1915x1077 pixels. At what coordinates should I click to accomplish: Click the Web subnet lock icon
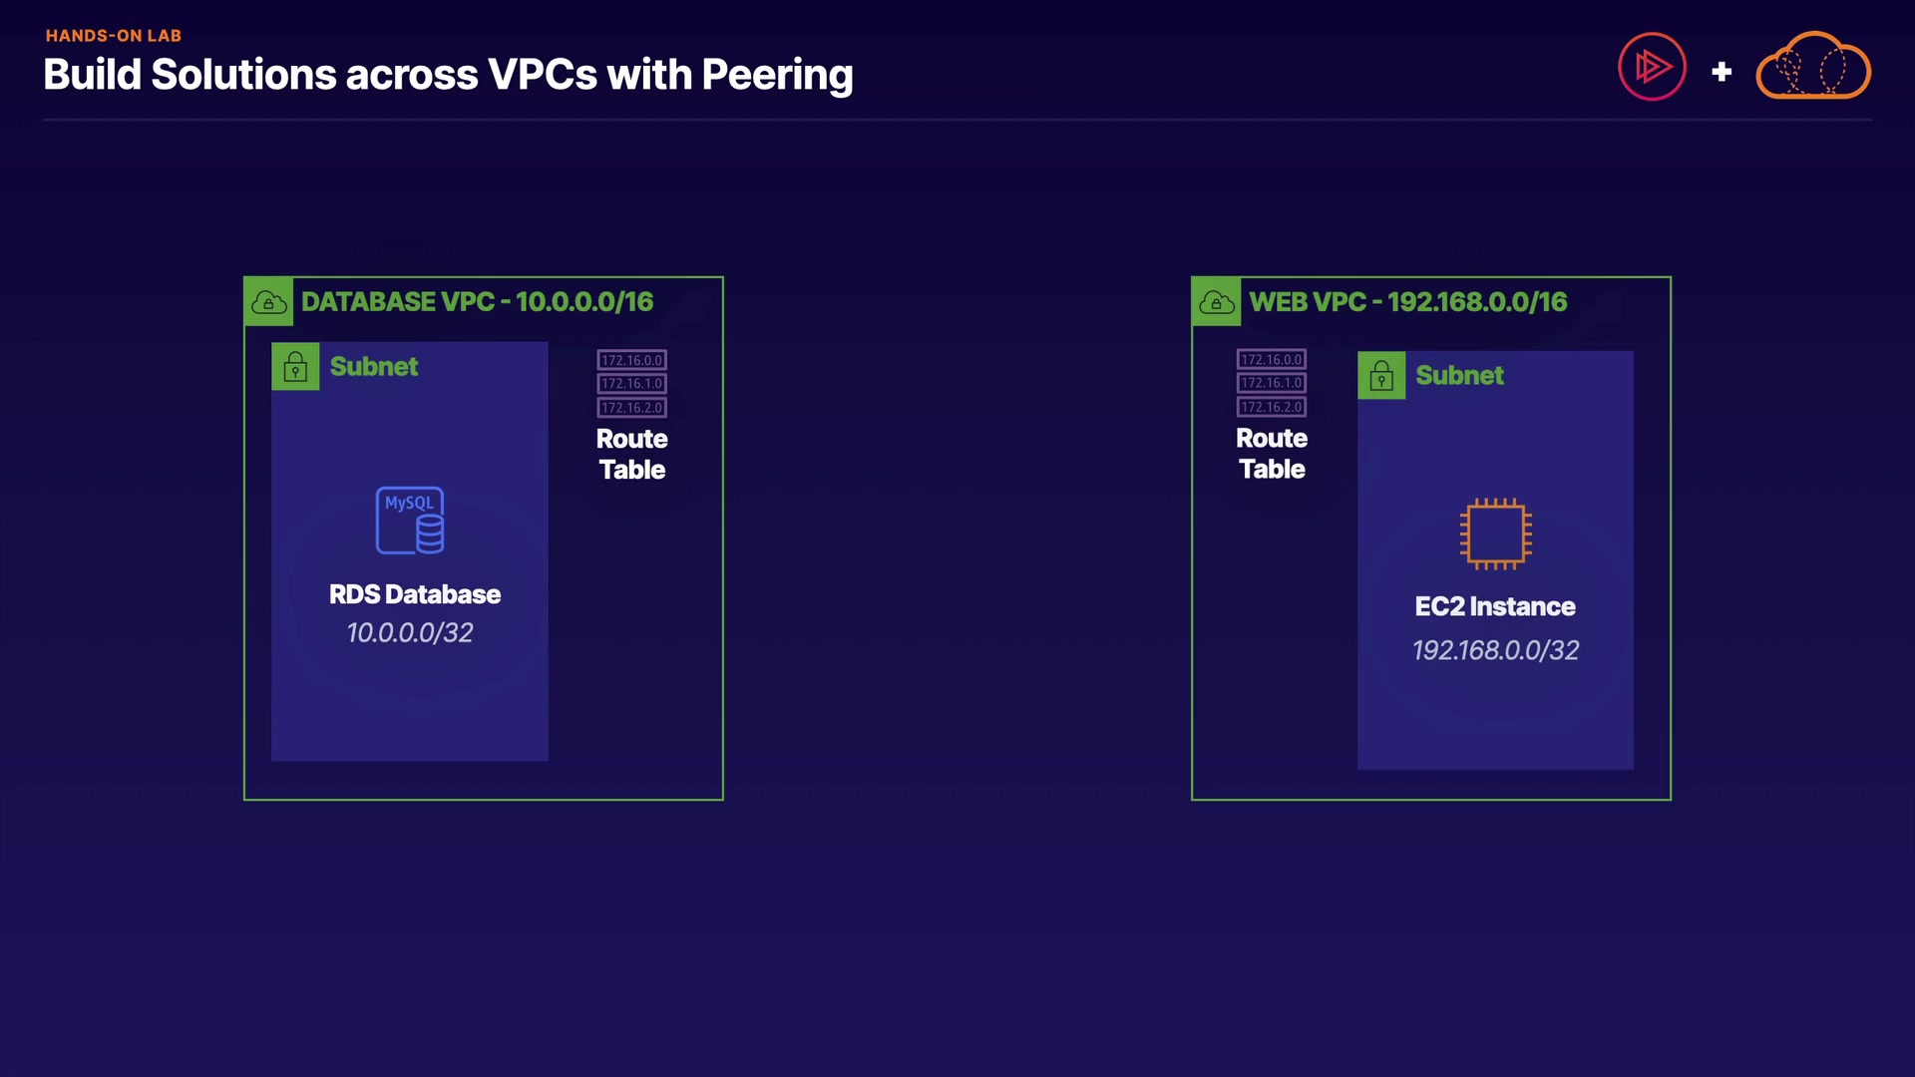point(1381,376)
